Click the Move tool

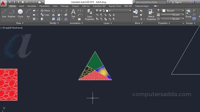tap(45, 11)
